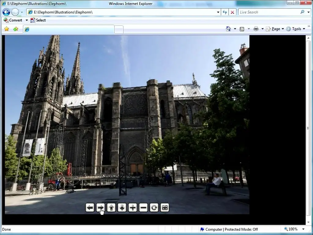Open the Page menu dropdown

(x=276, y=29)
